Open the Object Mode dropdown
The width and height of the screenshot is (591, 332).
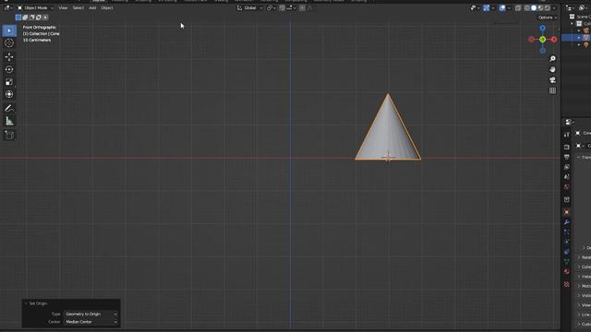tap(35, 8)
